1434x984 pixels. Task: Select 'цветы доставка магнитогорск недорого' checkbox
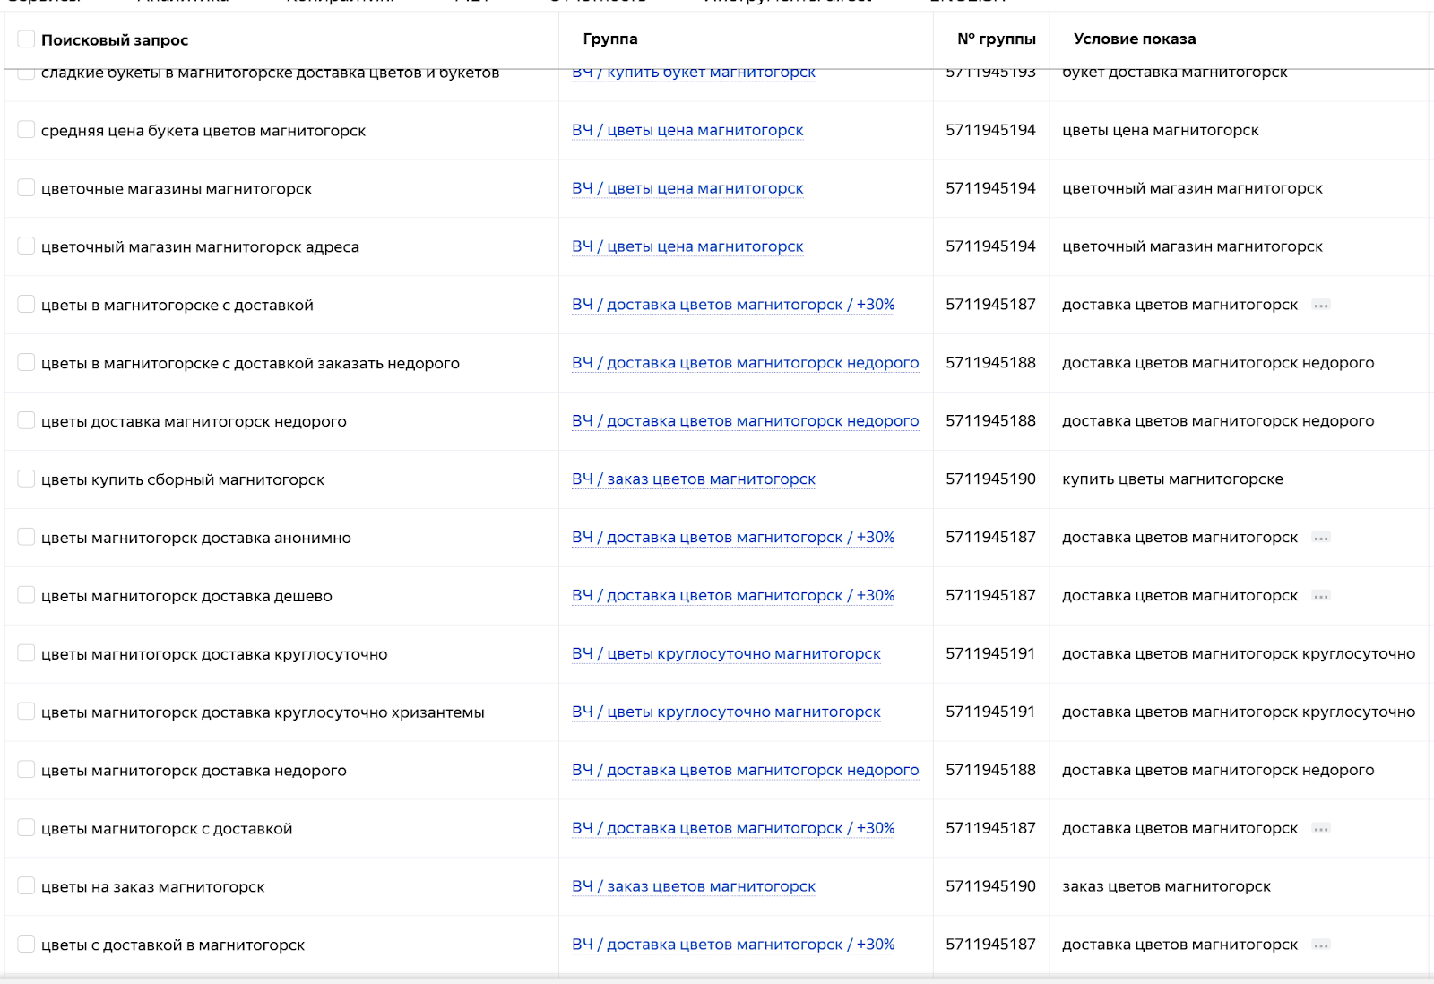(x=26, y=421)
